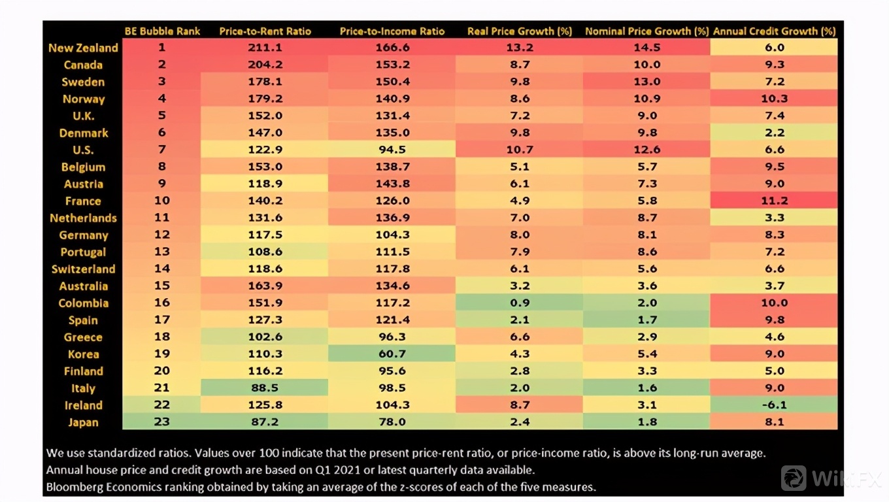Click New Zealand's 211.1 price-to-rent cell

265,48
